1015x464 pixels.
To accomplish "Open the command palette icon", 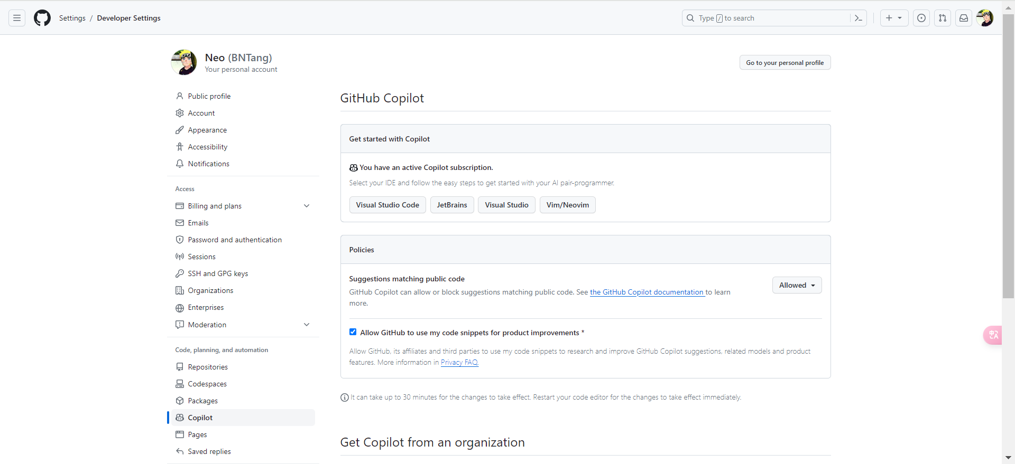I will pyautogui.click(x=859, y=18).
